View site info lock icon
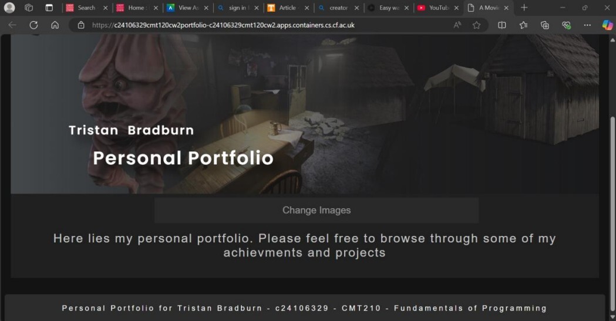Viewport: 616px width, 321px height. (81, 25)
